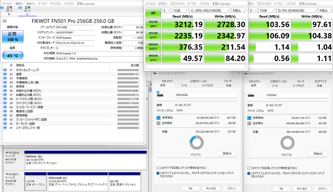
Task: Open プロファイル(P) menu in C: CrystalDiskMark
Action: pyautogui.click(x=177, y=4)
